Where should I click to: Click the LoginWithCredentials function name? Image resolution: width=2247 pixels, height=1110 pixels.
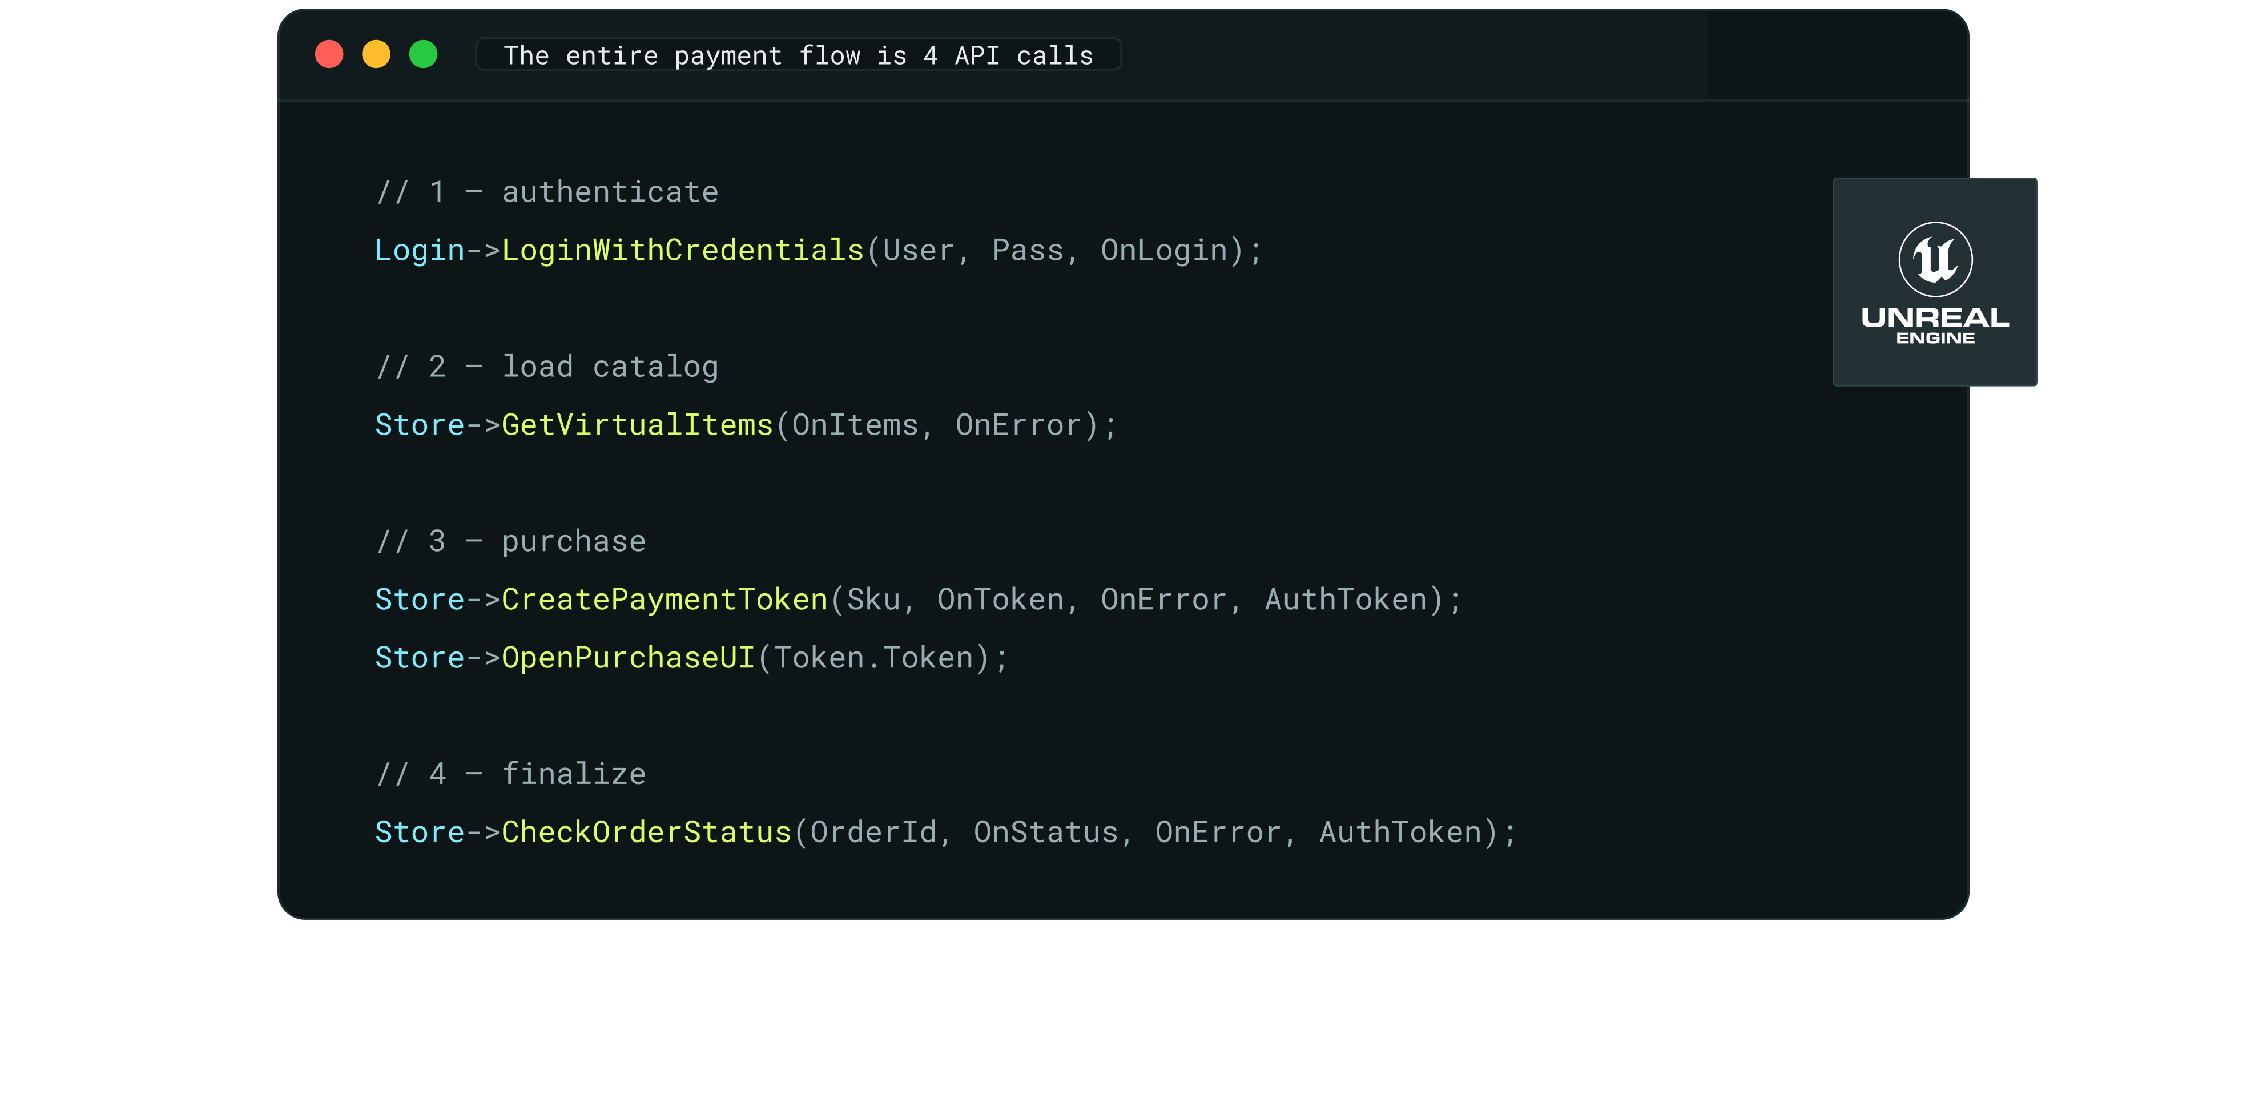683,251
